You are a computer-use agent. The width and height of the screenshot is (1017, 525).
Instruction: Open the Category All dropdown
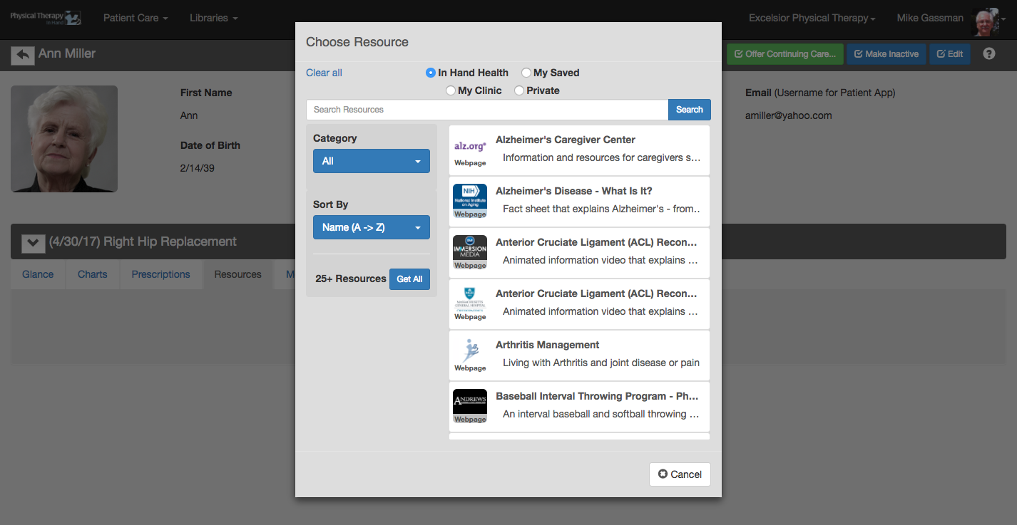pyautogui.click(x=372, y=161)
